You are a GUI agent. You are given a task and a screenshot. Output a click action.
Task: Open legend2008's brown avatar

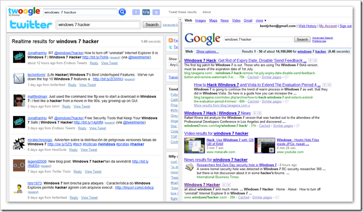pos(19,165)
